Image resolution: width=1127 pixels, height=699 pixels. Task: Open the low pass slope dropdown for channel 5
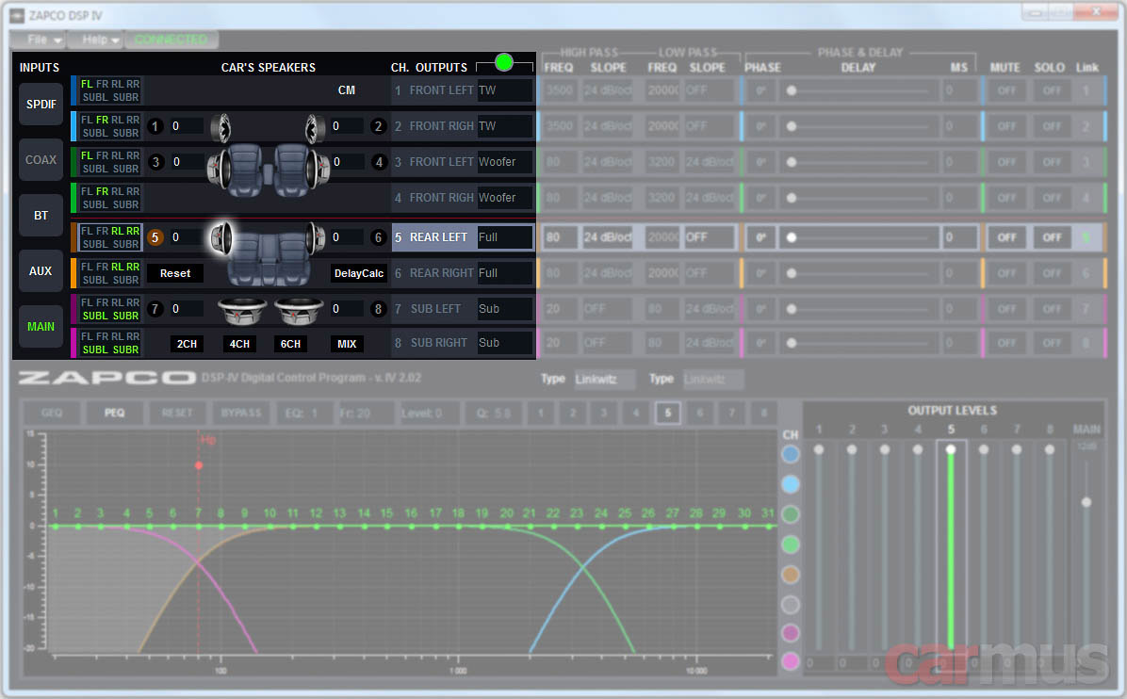click(x=710, y=237)
